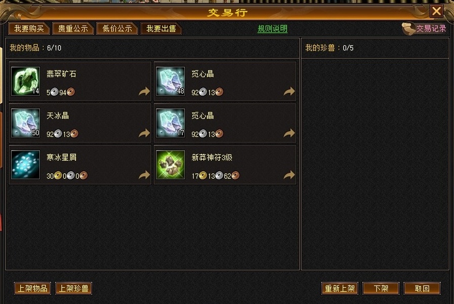Select the 寒冰星屑 item icon
Screen dimensions: 454x304
point(25,165)
